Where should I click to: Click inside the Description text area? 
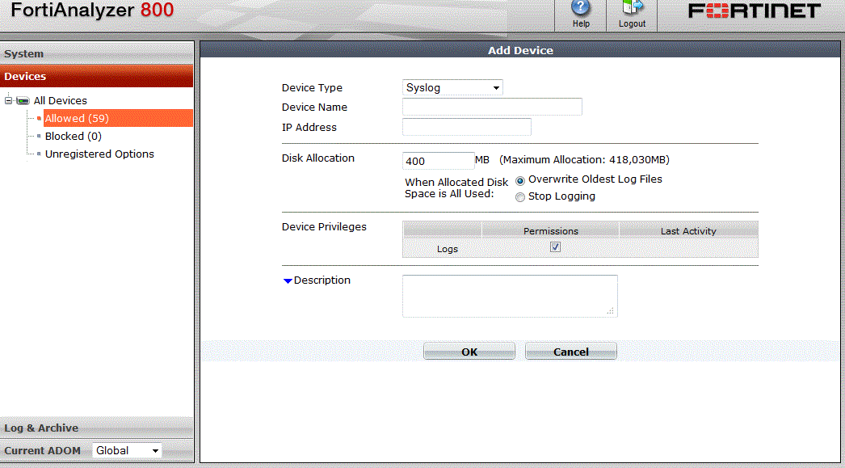[x=510, y=296]
